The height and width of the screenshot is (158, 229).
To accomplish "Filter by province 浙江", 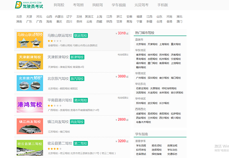I will click(119, 17).
